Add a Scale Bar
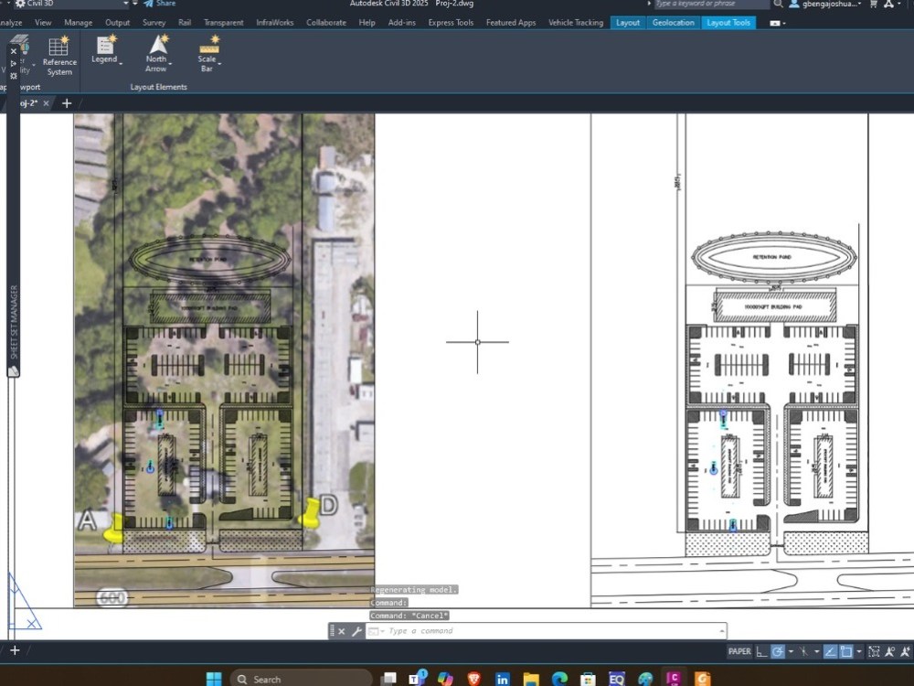This screenshot has width=914, height=686. point(207,50)
